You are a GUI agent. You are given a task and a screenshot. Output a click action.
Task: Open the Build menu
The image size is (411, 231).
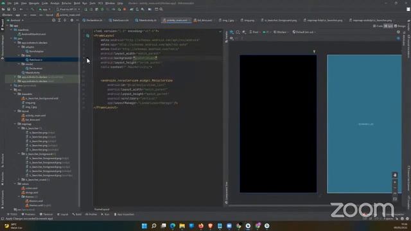point(77,3)
